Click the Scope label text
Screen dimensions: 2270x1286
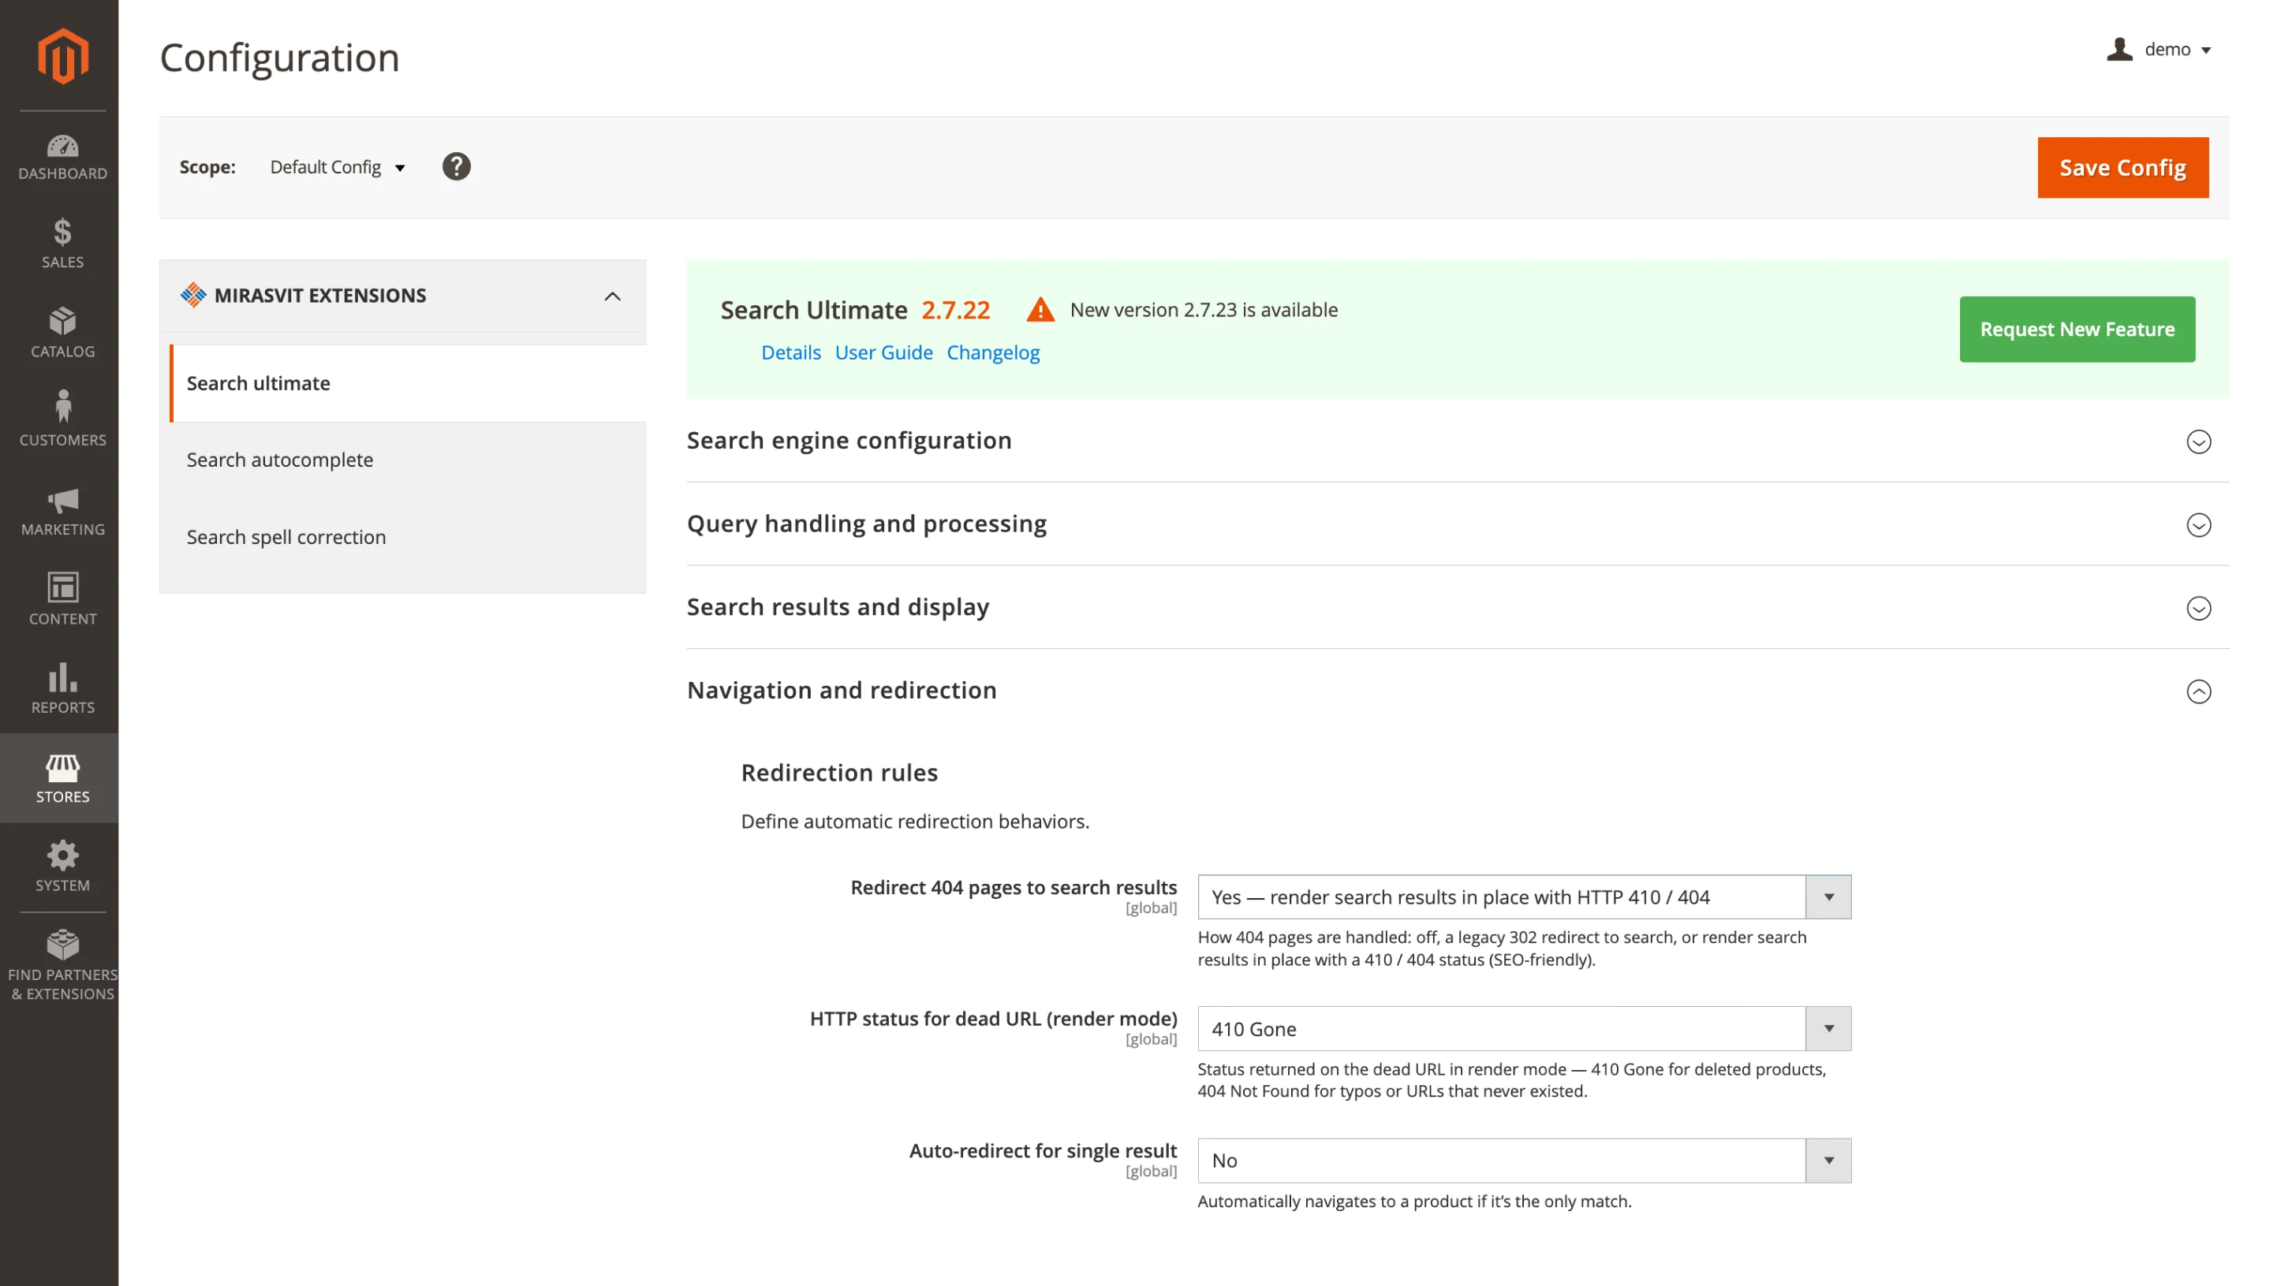207,167
